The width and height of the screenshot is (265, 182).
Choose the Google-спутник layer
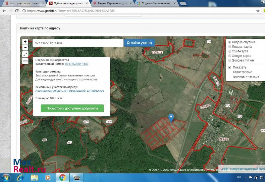click(x=230, y=60)
